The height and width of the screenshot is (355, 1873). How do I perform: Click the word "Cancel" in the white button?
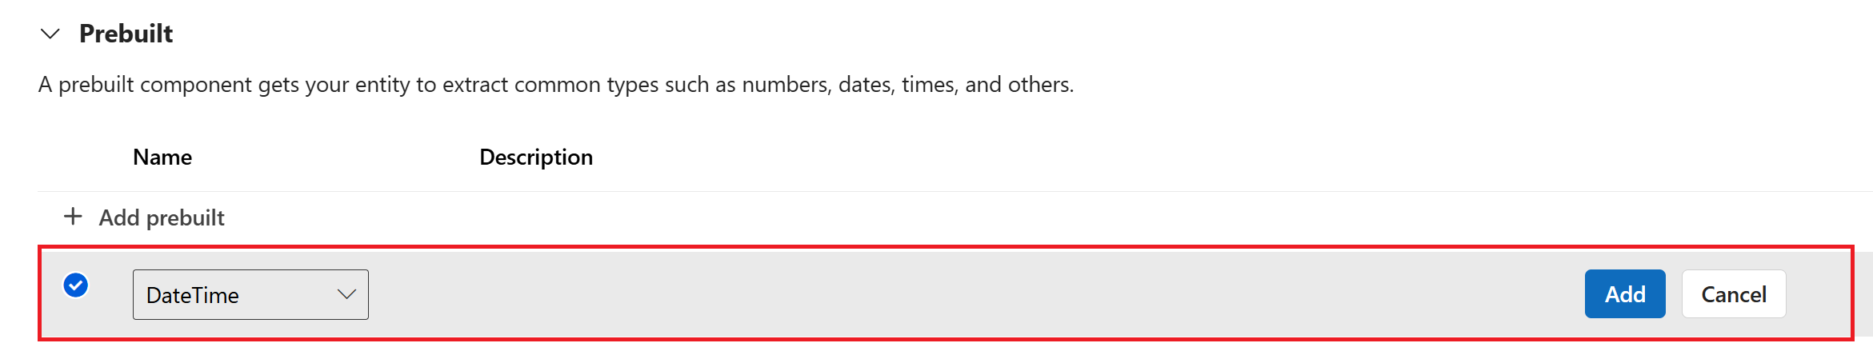point(1733,295)
